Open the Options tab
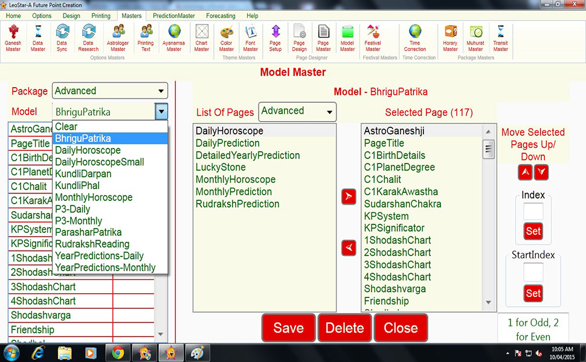This screenshot has width=586, height=362. (x=42, y=16)
